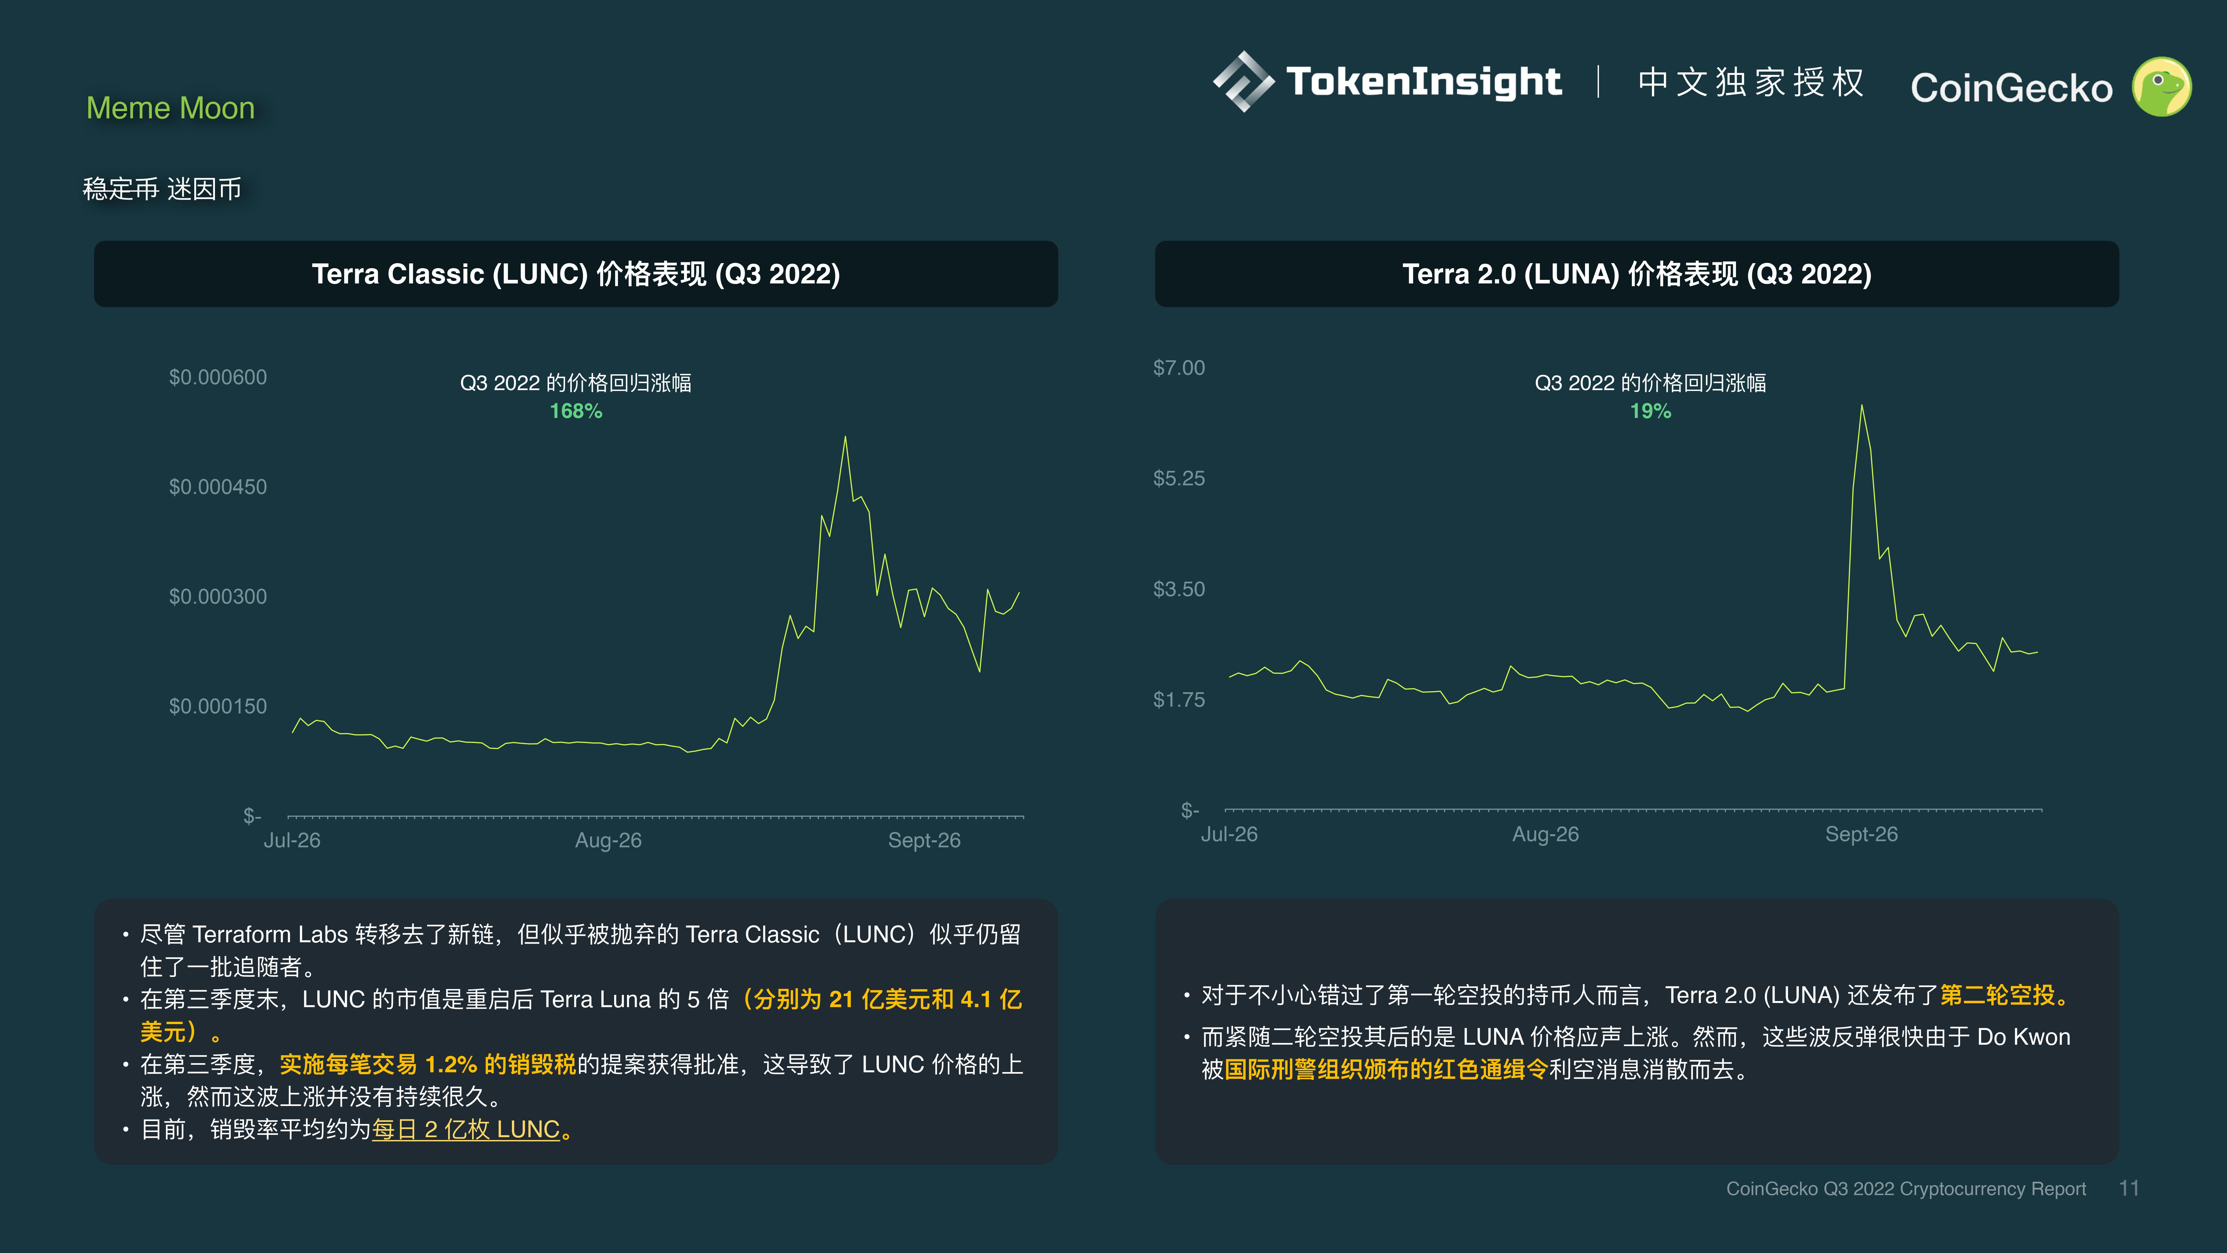Click the CoinGecko wordmark text
This screenshot has width=2227, height=1253.
[x=2012, y=88]
